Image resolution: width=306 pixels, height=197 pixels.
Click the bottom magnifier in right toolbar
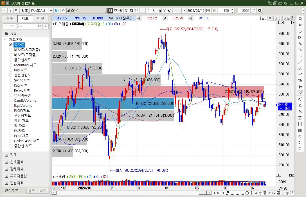click(x=300, y=149)
